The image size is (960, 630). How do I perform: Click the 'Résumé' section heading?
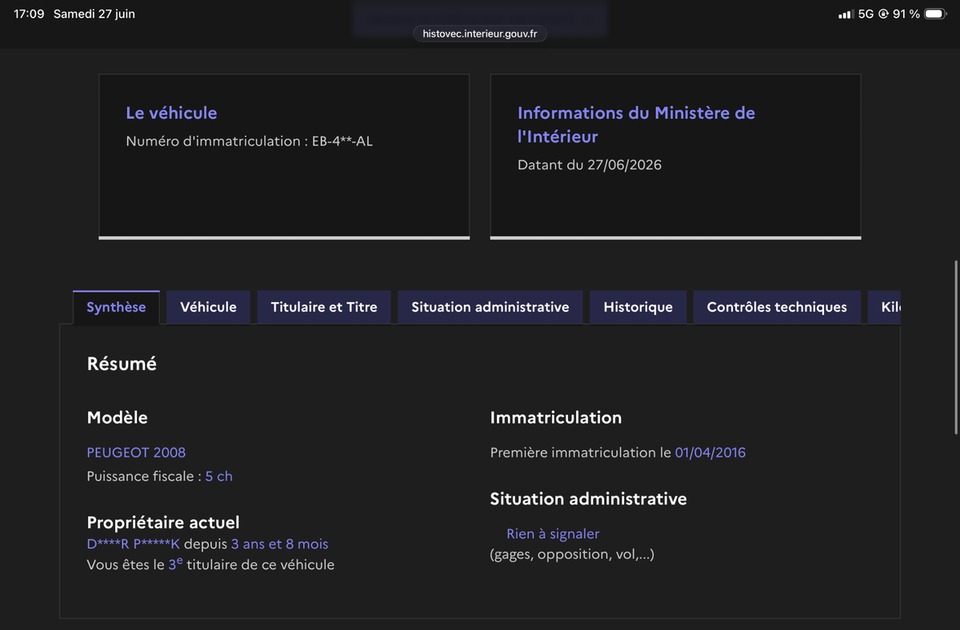coord(122,364)
